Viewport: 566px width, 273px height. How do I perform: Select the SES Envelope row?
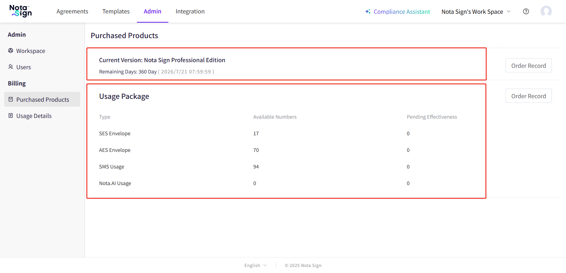(x=115, y=133)
